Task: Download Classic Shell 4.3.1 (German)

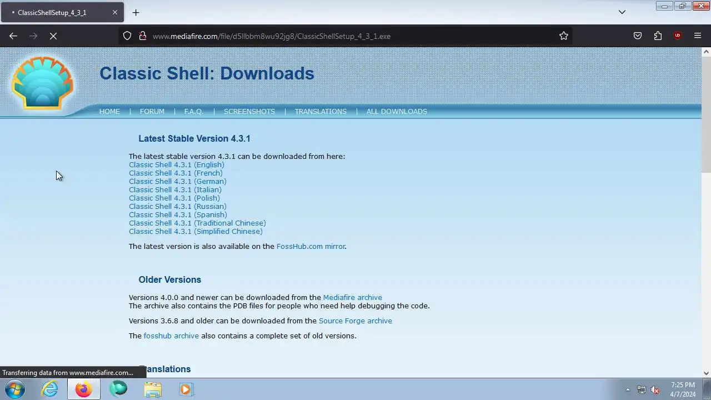Action: pyautogui.click(x=178, y=182)
